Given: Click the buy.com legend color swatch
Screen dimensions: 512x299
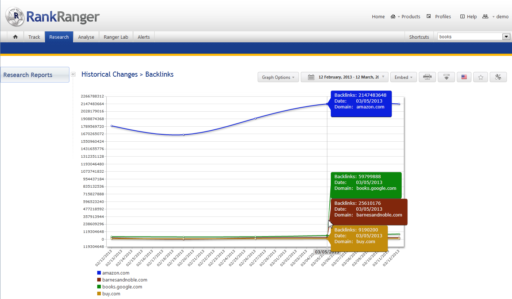Looking at the screenshot, I should tap(99, 294).
